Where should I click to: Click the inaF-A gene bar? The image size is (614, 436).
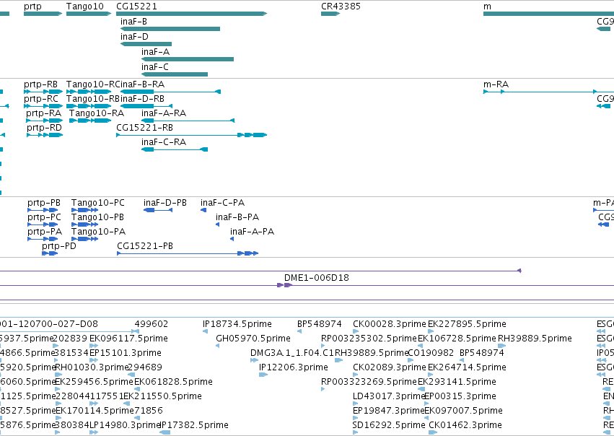point(188,59)
